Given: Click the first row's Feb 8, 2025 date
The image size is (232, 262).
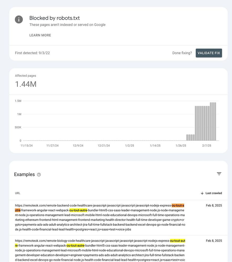Looking at the screenshot, I should pos(214,205).
